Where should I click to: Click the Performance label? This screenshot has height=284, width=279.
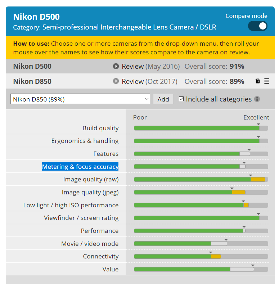click(x=100, y=231)
